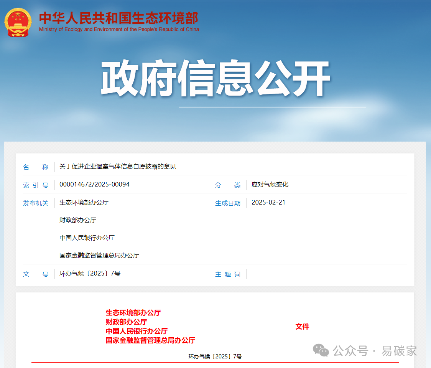The width and height of the screenshot is (431, 368).
Task: Click the WeChat icon in watermark
Action: [321, 350]
